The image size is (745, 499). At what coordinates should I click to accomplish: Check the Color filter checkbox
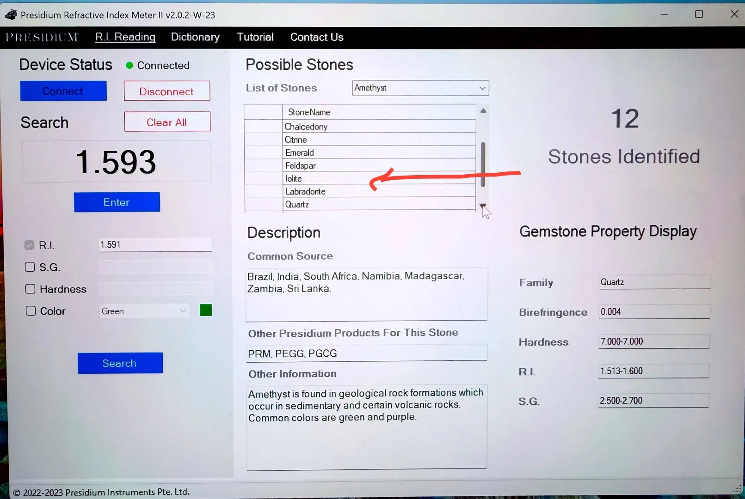[31, 311]
